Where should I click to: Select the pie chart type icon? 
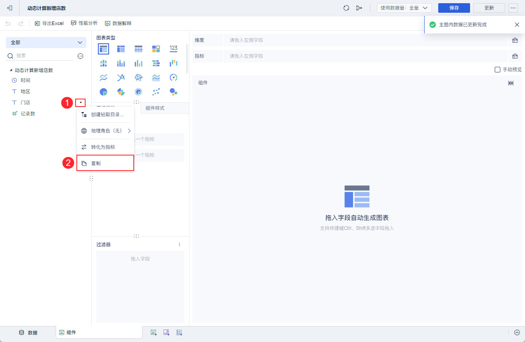103,92
